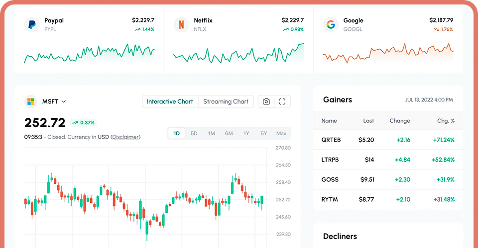The width and height of the screenshot is (478, 248).
Task: Switch to Streaming Chart view
Action: pos(226,101)
